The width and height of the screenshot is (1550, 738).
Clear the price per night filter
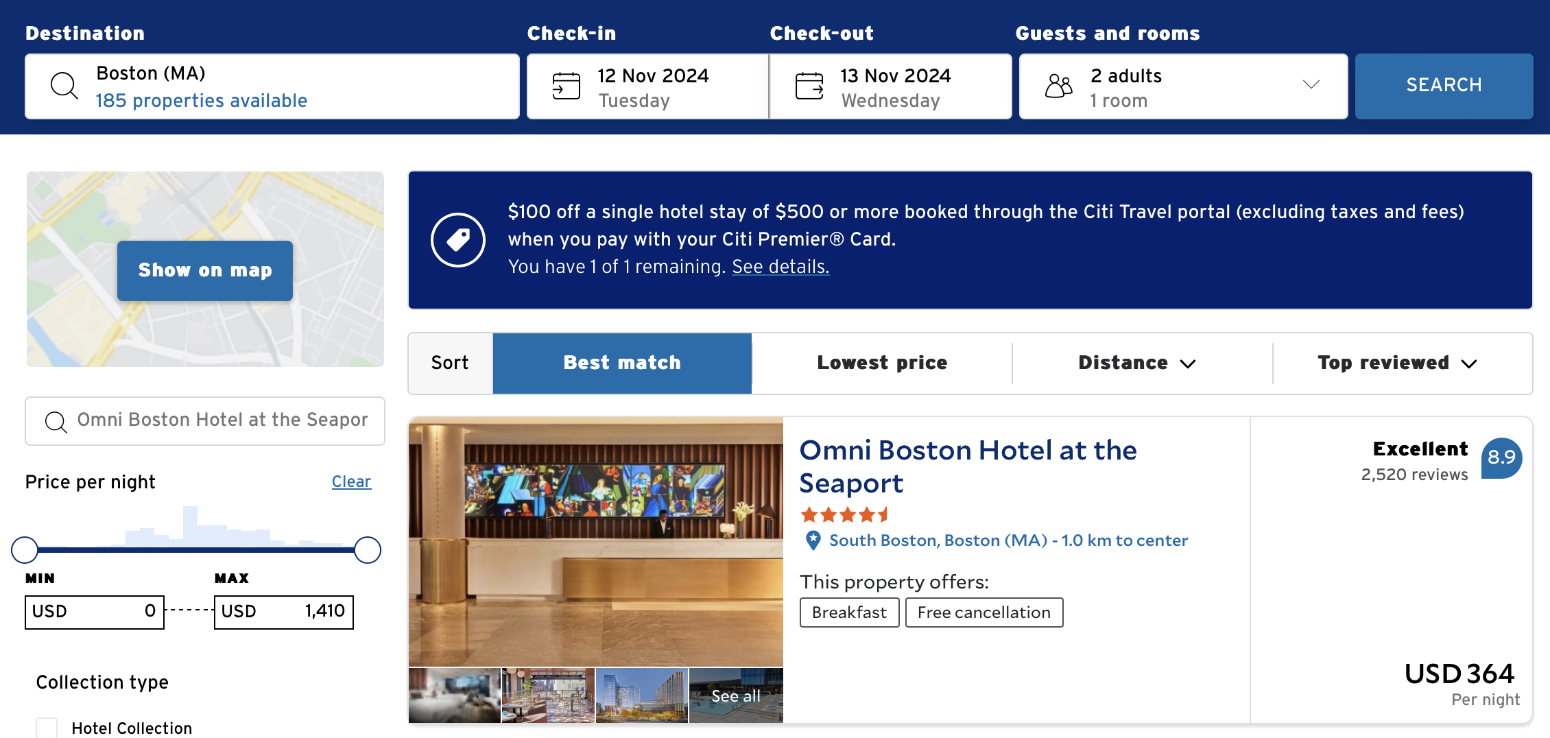coord(351,481)
